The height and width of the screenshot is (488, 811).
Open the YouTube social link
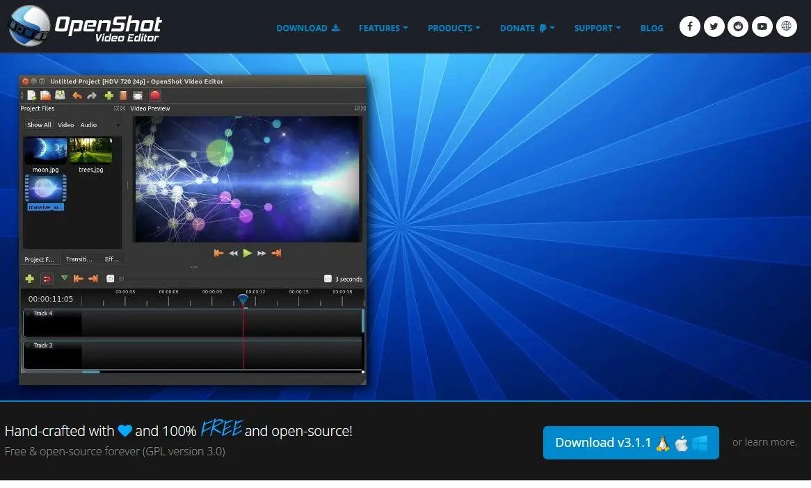coord(762,26)
